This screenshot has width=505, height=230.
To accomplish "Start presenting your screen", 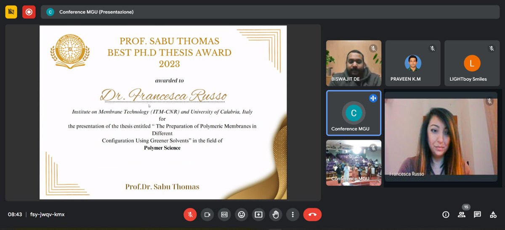I will [x=258, y=214].
